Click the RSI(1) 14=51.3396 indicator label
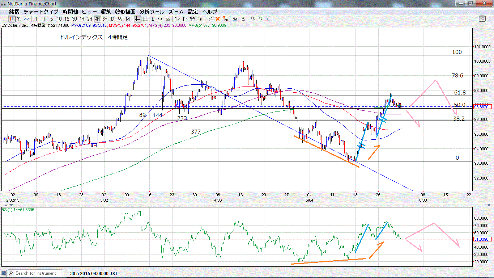 click(x=18, y=210)
